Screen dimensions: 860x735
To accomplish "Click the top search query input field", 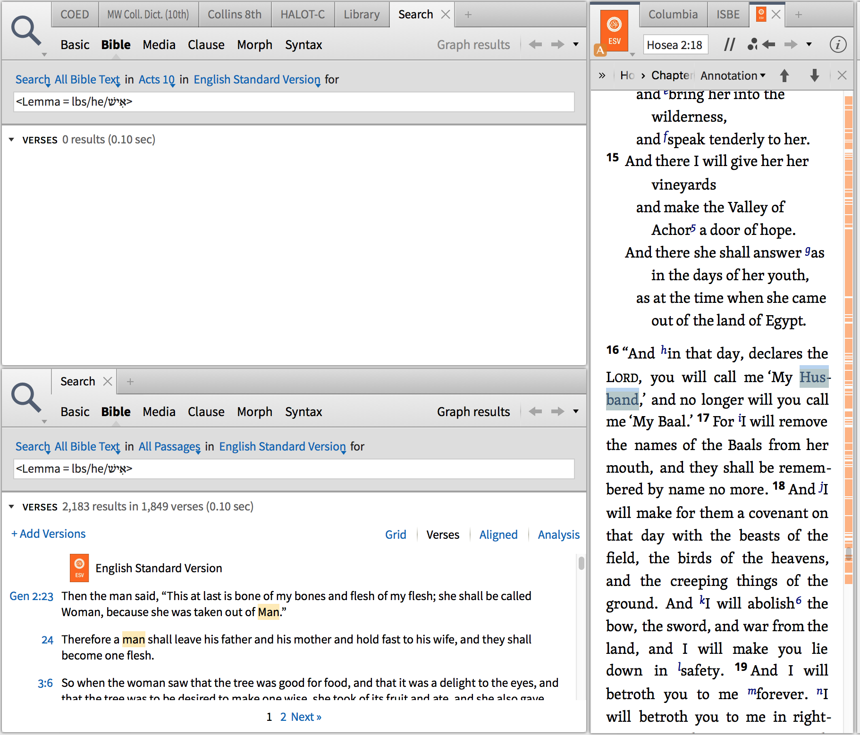I will pos(294,102).
